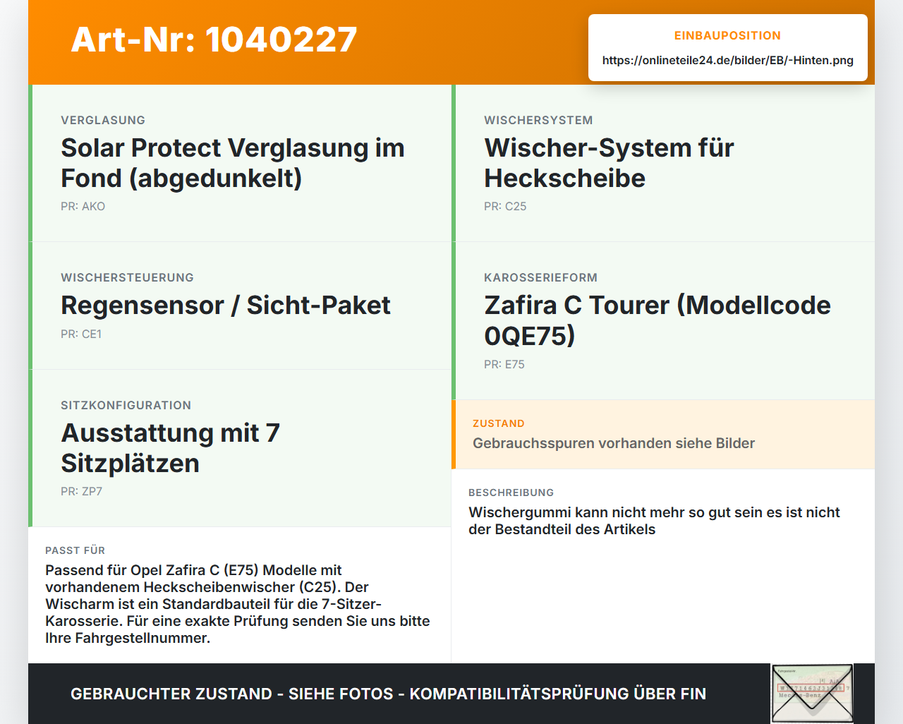Viewport: 903px width, 724px height.
Task: Select the Passend für Opel Zafira paragraph
Action: coord(238,604)
